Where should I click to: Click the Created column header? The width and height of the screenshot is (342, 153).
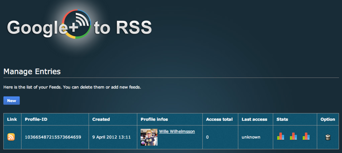101,119
